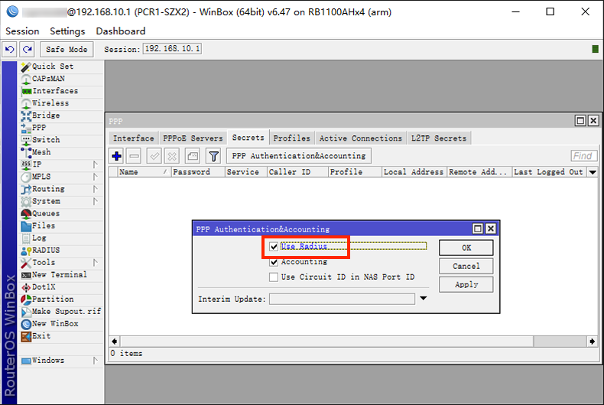The width and height of the screenshot is (604, 405).
Task: Select Make Supout.rif in the sidebar
Action: click(62, 312)
